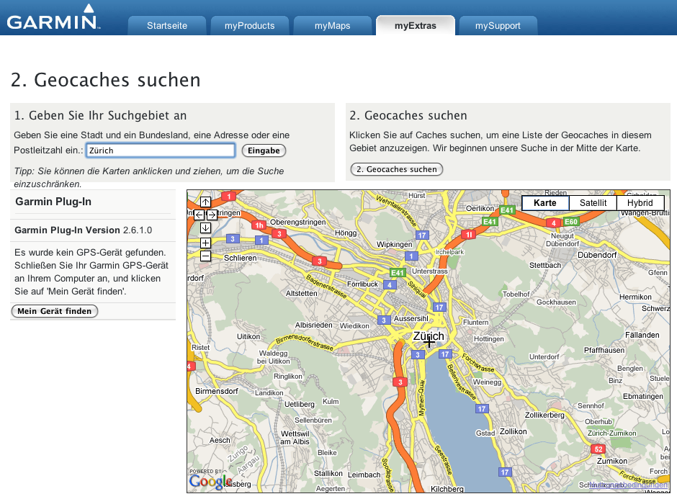Click the Kilchberg label on map
Viewport: 677px width, 499px height.
pyautogui.click(x=447, y=489)
